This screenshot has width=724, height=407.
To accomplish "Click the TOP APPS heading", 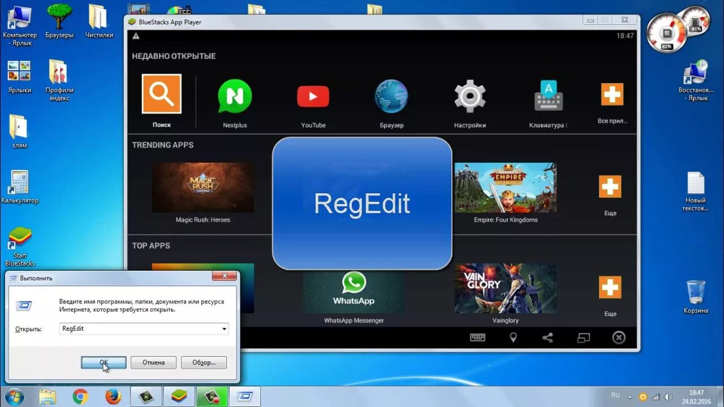I will click(151, 245).
